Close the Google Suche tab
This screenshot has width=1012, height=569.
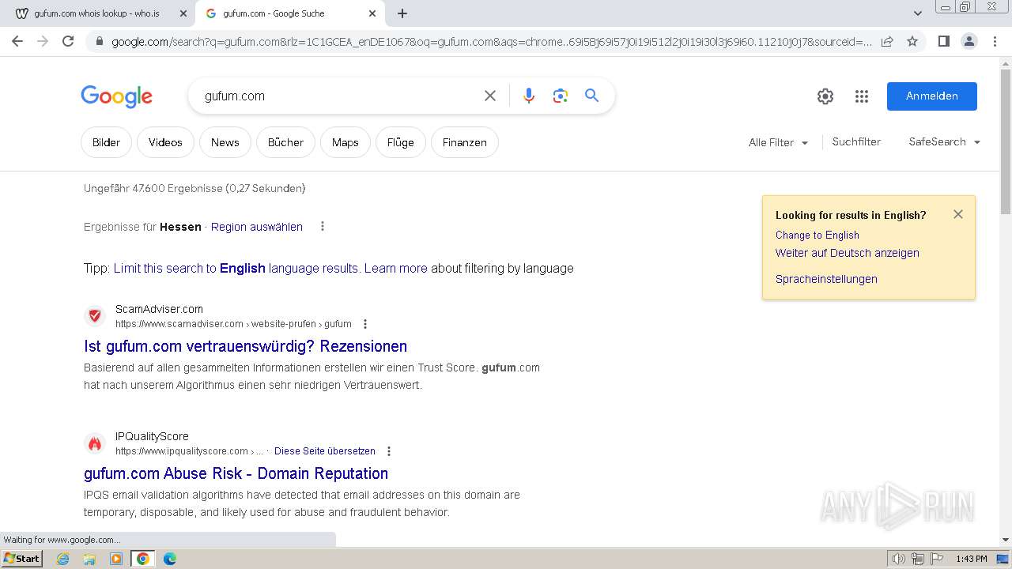coord(372,13)
